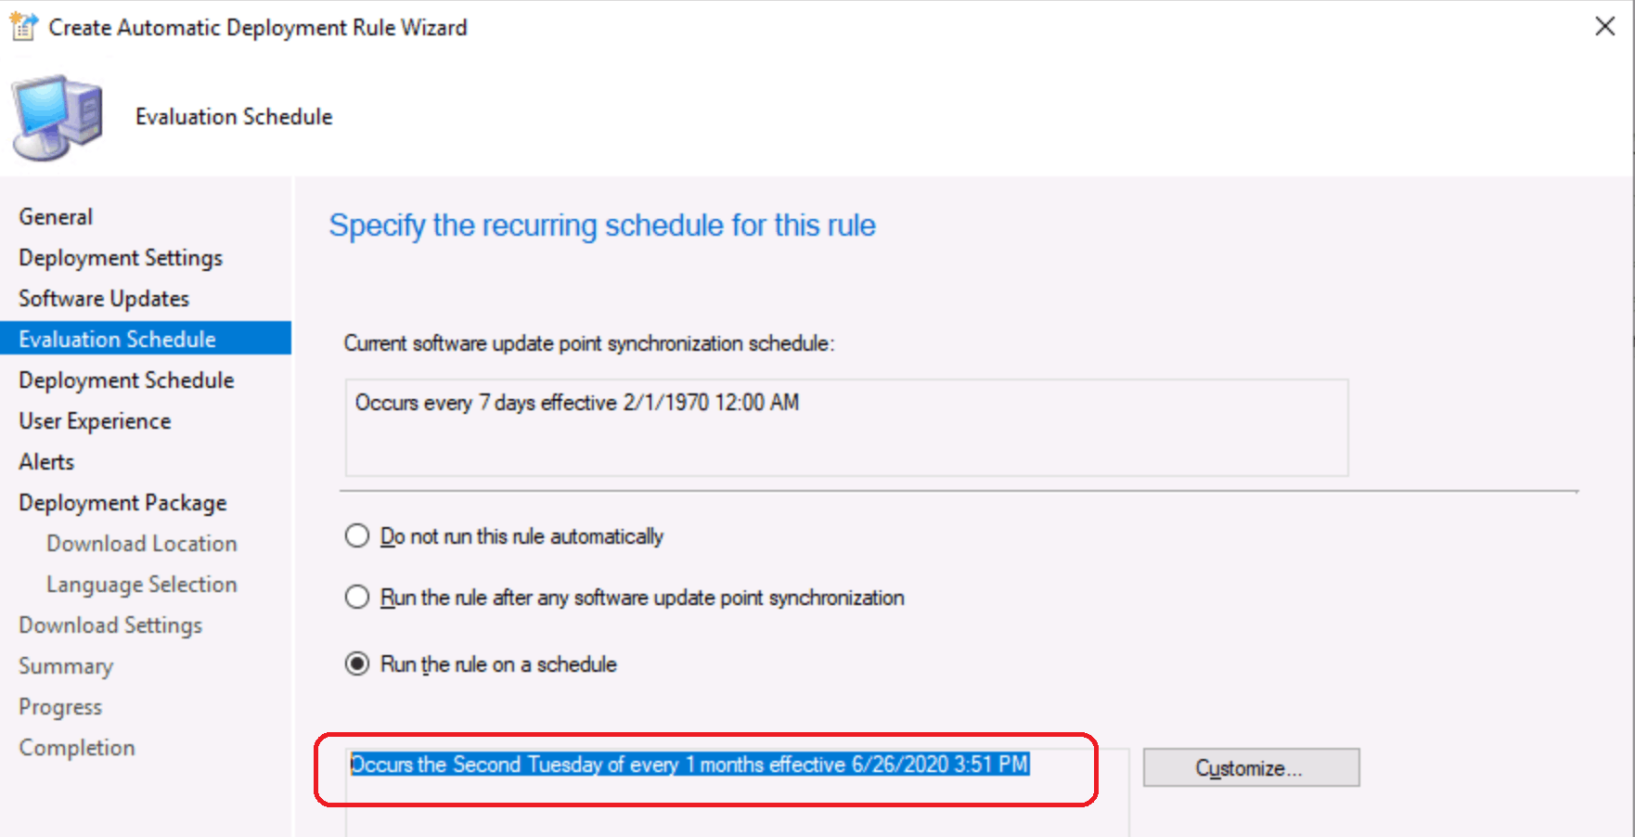Open the Software Updates step
The height and width of the screenshot is (837, 1635).
tap(104, 299)
